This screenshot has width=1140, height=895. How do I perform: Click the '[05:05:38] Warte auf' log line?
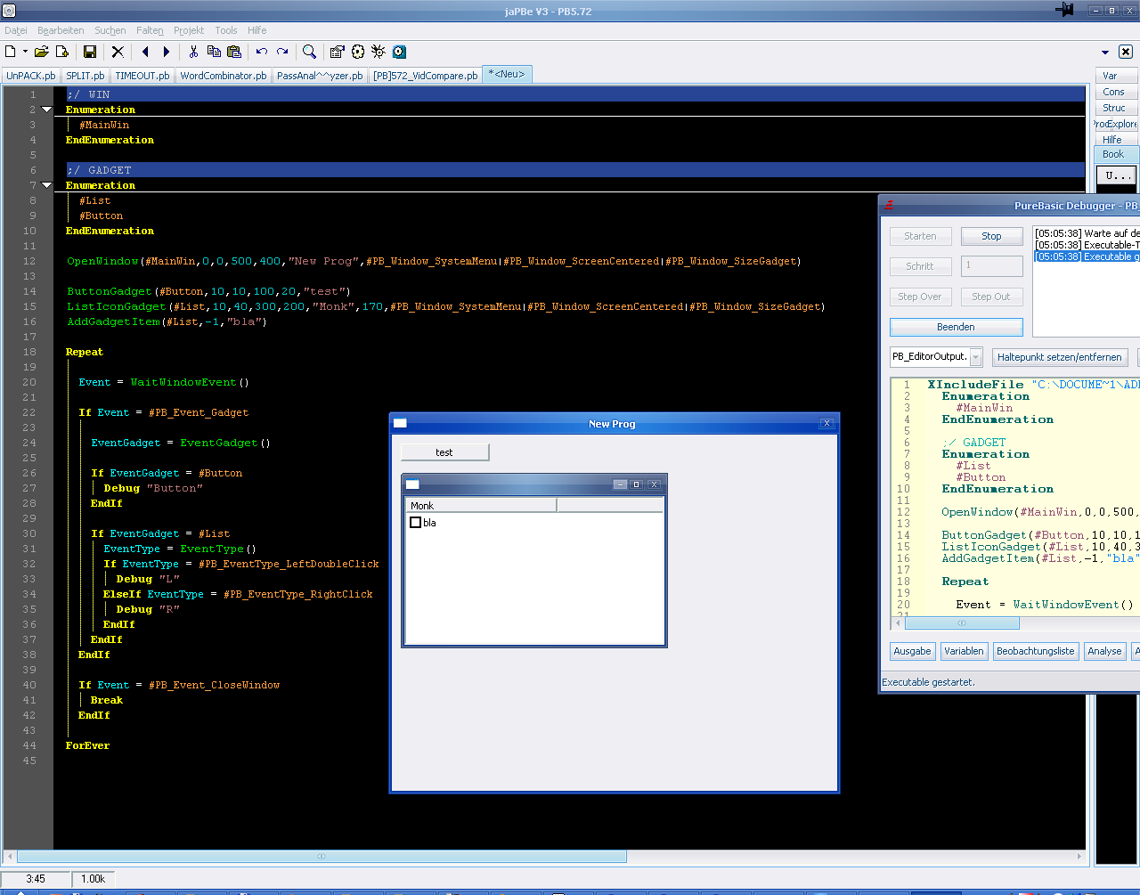(1087, 233)
